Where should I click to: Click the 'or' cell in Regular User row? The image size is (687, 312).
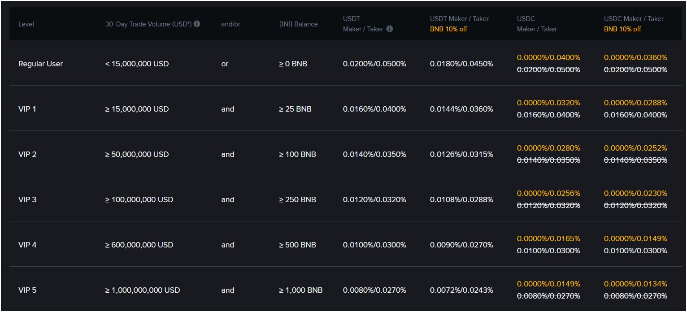(x=225, y=64)
